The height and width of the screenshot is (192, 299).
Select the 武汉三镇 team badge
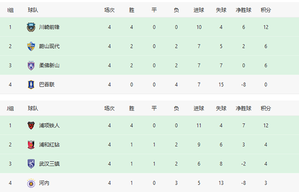point(31,164)
